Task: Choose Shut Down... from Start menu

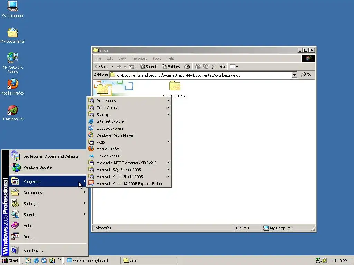Action: coord(48,251)
